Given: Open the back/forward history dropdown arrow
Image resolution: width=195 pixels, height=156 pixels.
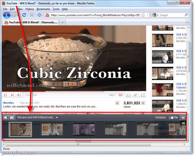Looking at the screenshot, I should click(x=18, y=15).
